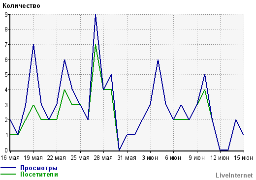Click the blue peak at value 9
256x180 pixels.
(x=96, y=15)
